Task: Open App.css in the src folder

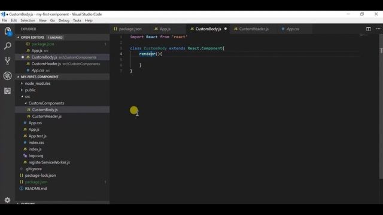Action: [35, 123]
